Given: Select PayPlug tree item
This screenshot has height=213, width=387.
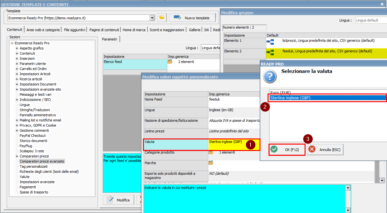Looking at the screenshot, I should (26, 146).
